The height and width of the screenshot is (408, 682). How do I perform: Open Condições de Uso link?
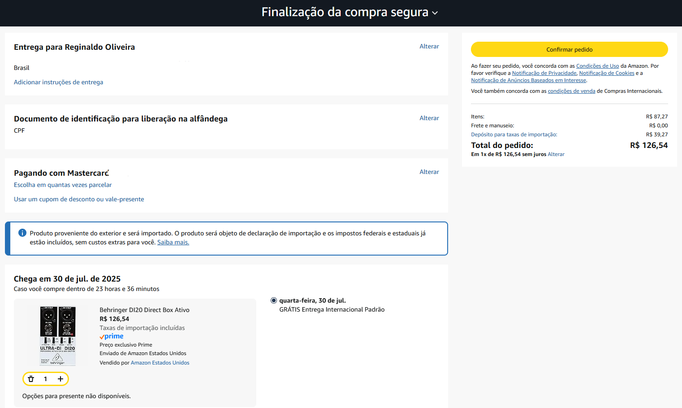coord(597,66)
